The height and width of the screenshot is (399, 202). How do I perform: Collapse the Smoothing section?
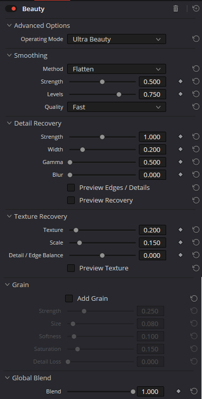point(10,55)
